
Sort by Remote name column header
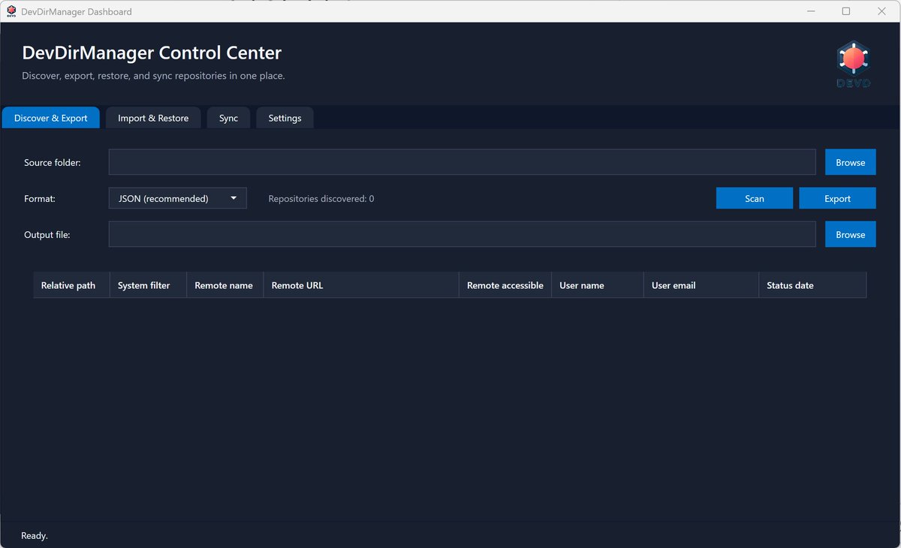[224, 285]
